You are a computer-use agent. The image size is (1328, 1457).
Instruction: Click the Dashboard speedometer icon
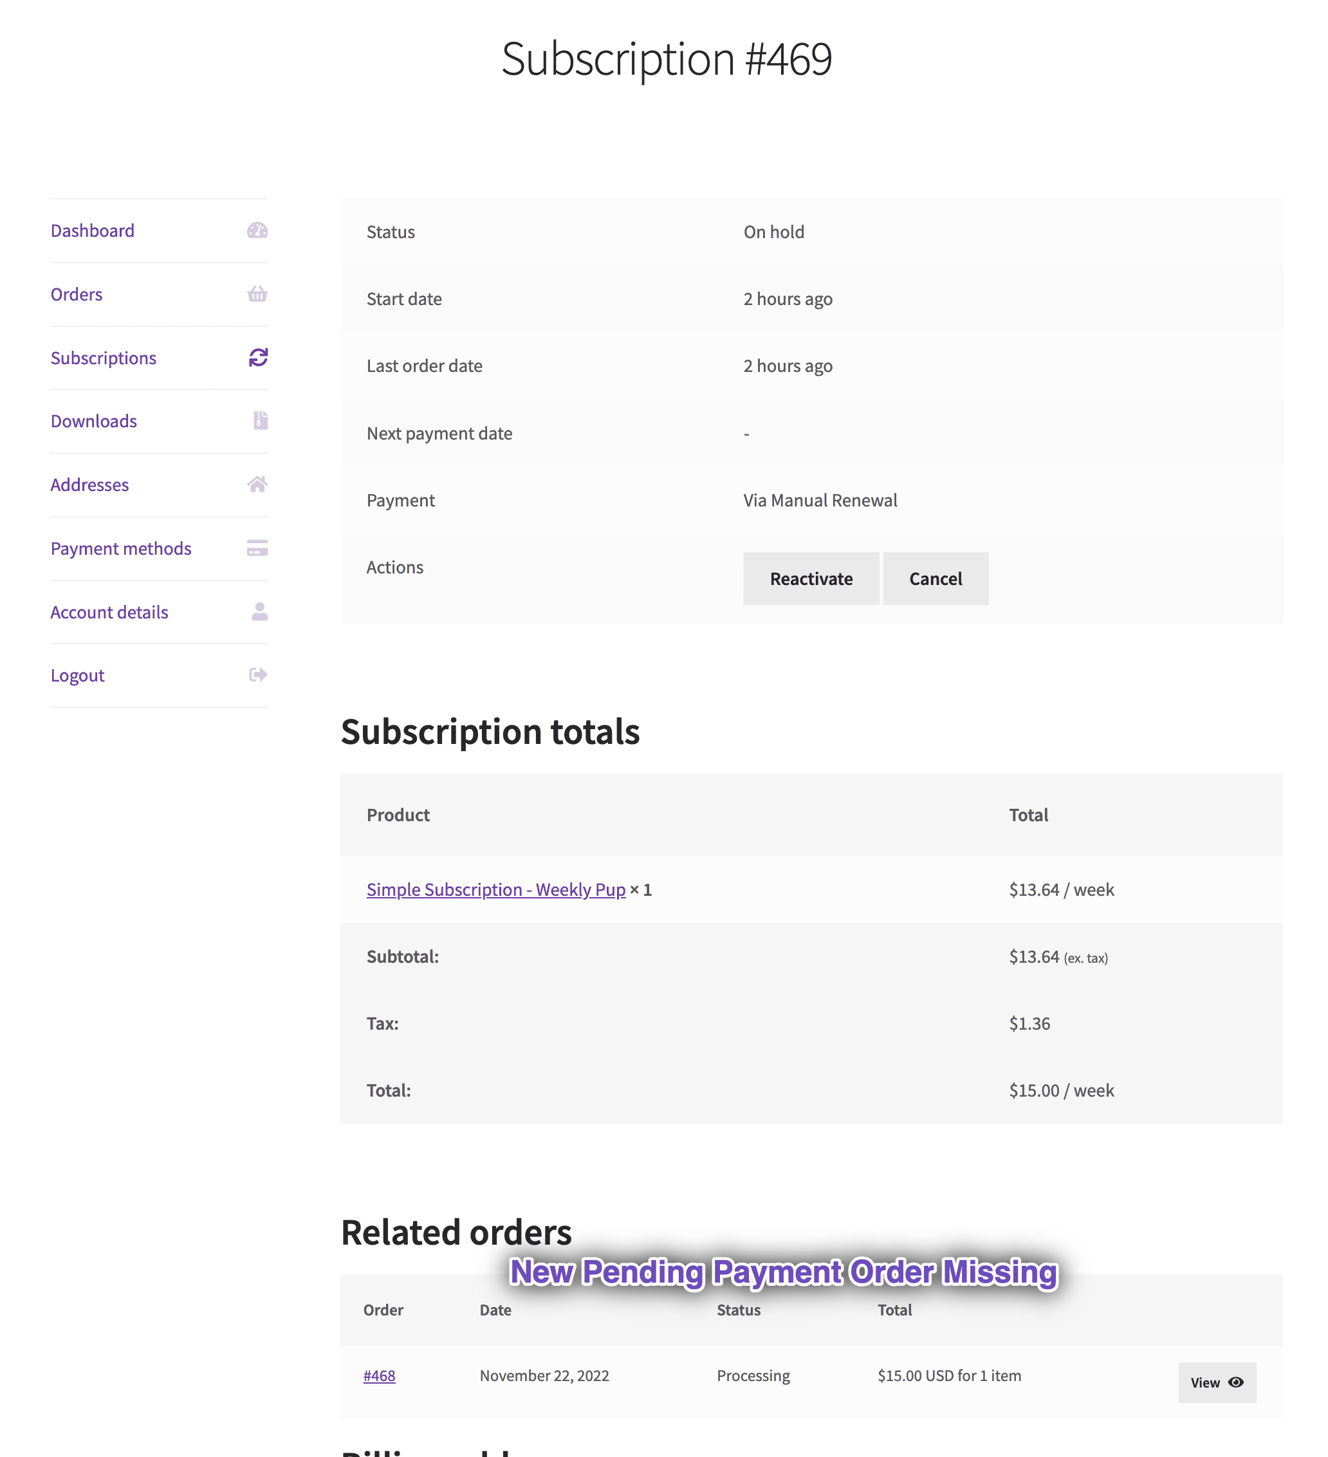(257, 230)
